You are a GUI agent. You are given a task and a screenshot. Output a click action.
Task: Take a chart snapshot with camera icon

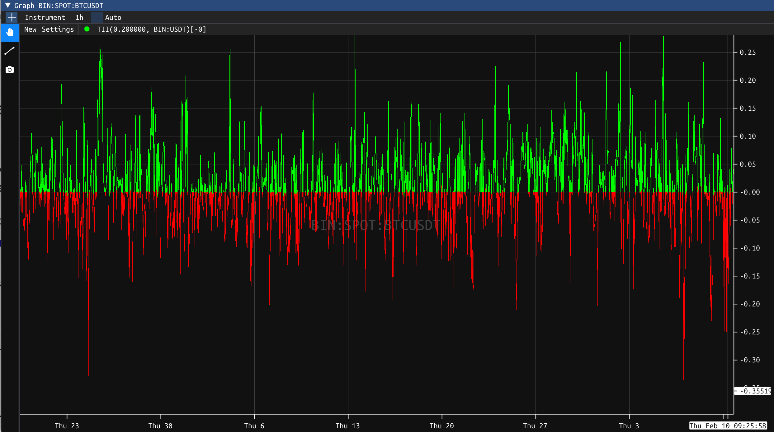pyautogui.click(x=10, y=70)
